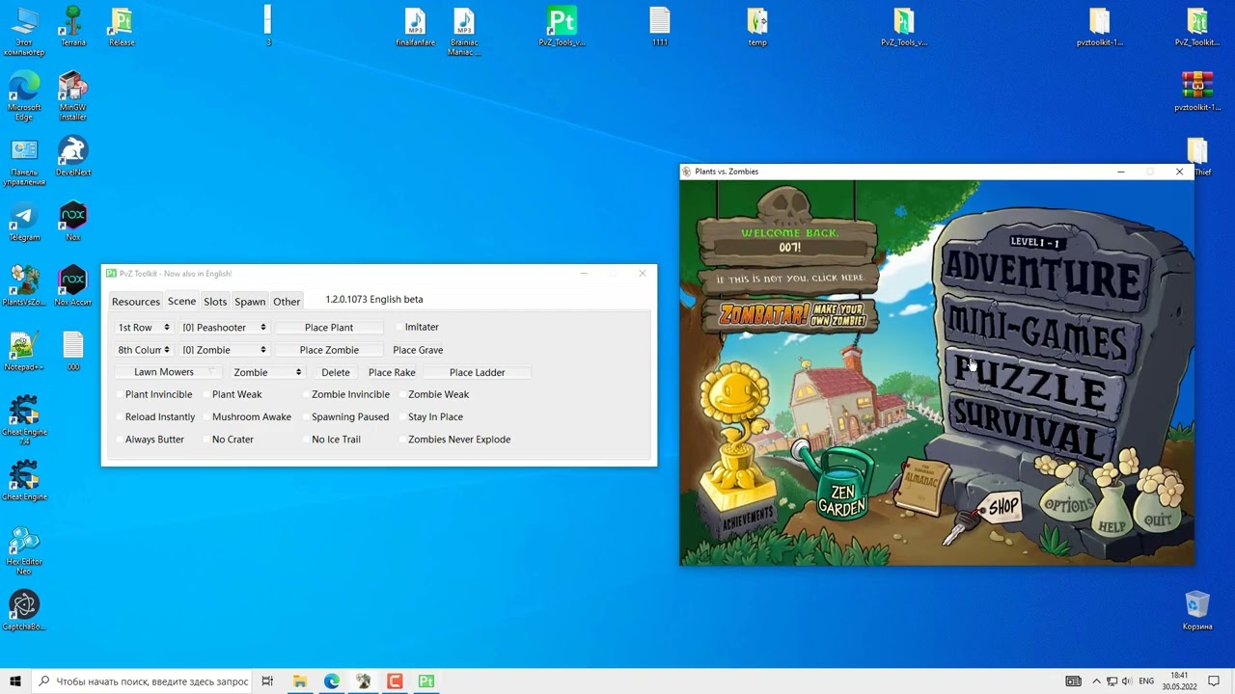Enable the Imitater checkbox
Image resolution: width=1235 pixels, height=694 pixels.
click(418, 328)
